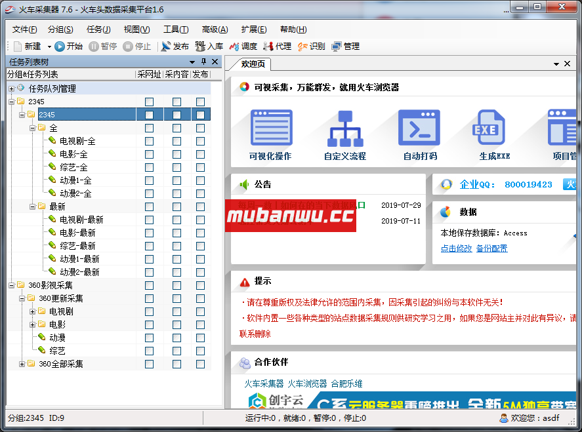The height and width of the screenshot is (432, 582).
Task: Collapse the top-level 2345 group
Action: coord(12,102)
